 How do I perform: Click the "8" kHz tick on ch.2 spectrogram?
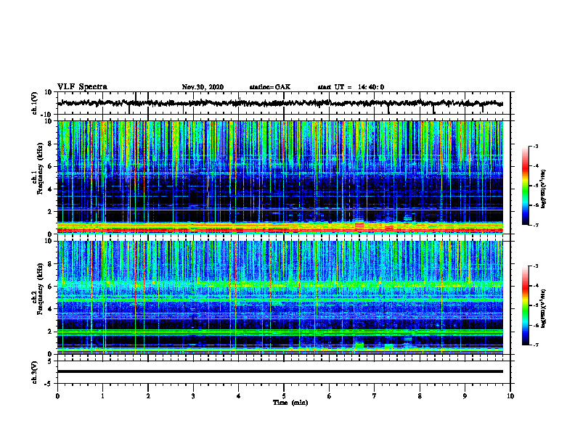pos(50,264)
